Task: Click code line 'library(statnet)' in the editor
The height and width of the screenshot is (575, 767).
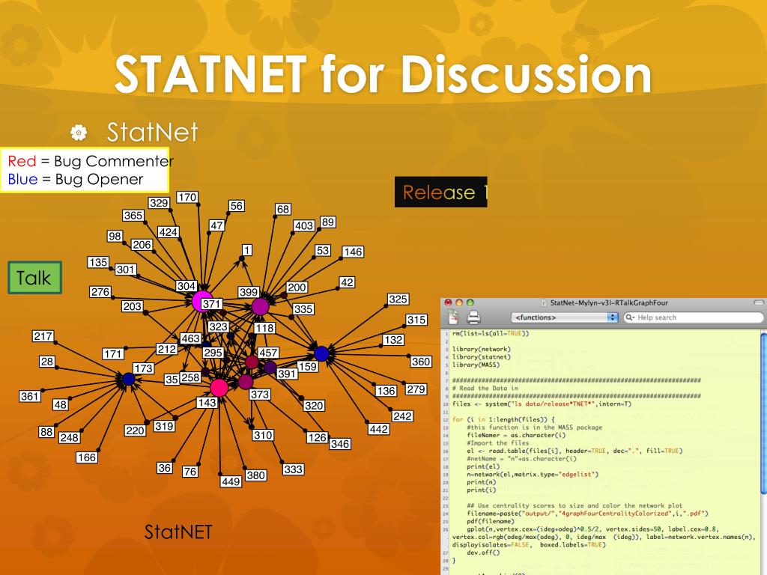Action: point(482,357)
